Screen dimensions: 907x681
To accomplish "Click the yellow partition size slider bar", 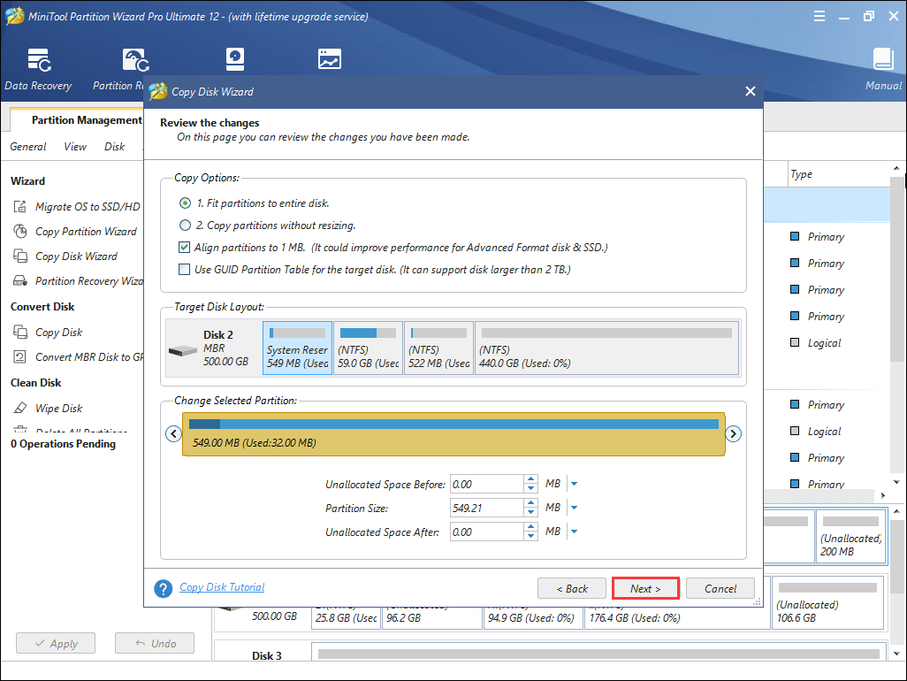I will pos(453,434).
